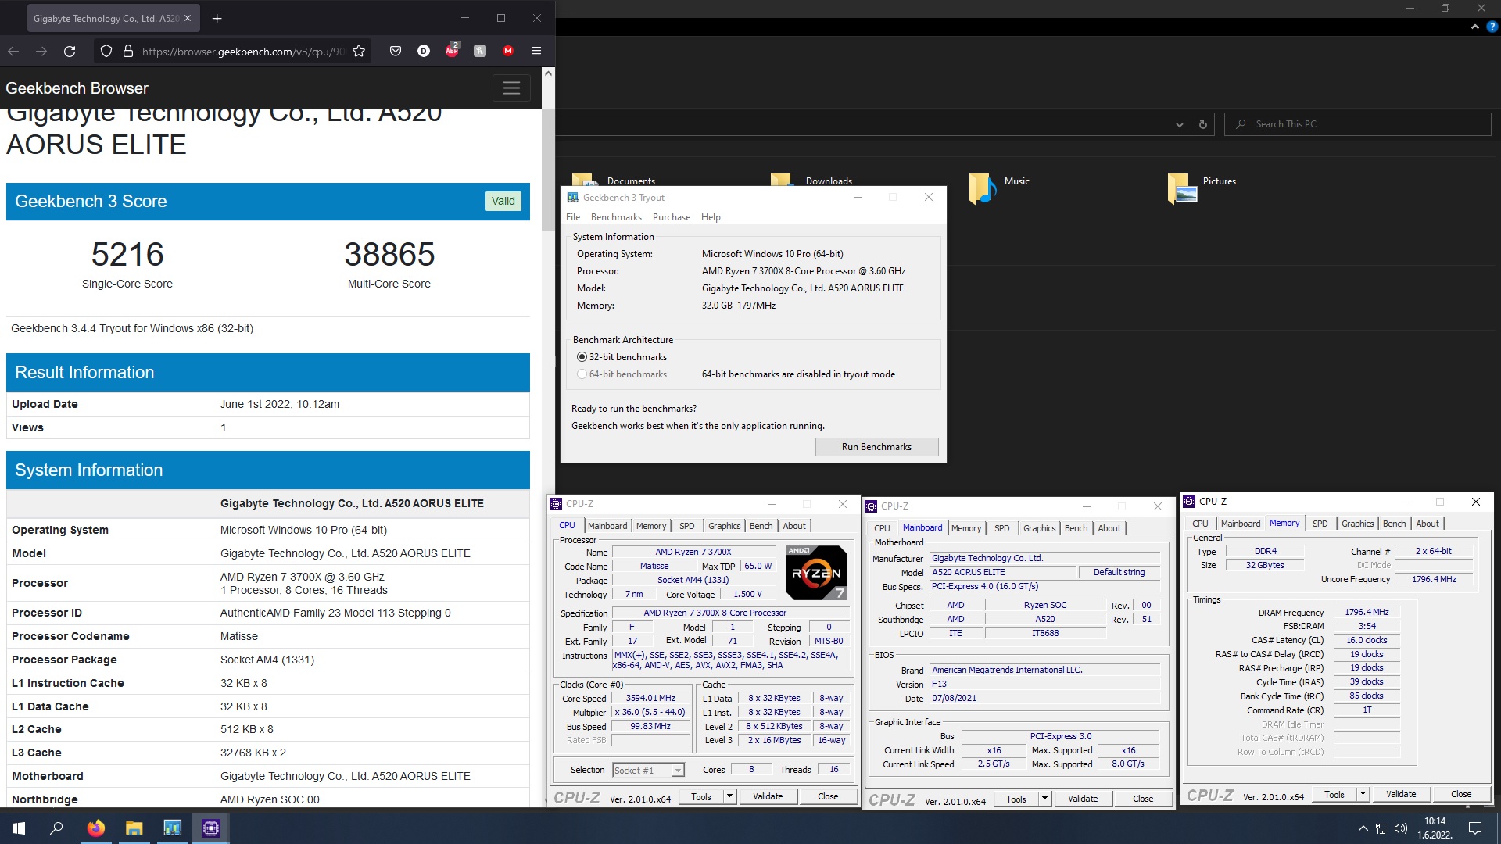Show hidden system tray icons
Image resolution: width=1501 pixels, height=844 pixels.
point(1363,828)
